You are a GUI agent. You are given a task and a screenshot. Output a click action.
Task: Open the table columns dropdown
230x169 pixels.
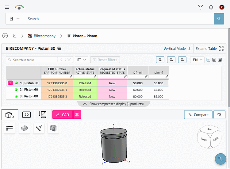(82, 60)
